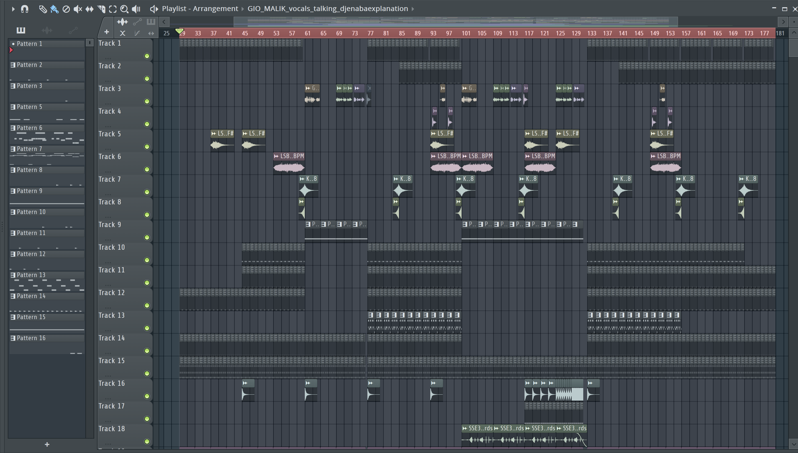The image size is (798, 453).
Task: Expand the arrow after the pattern name
Action: (x=413, y=9)
